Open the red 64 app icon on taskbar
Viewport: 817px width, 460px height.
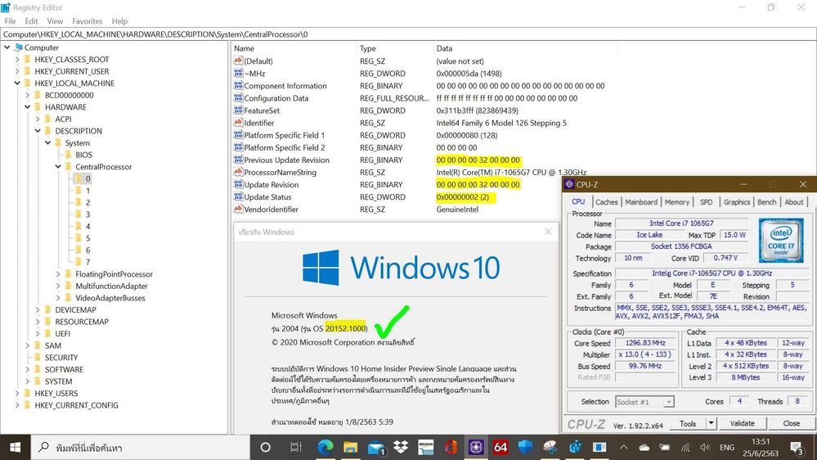pyautogui.click(x=501, y=447)
